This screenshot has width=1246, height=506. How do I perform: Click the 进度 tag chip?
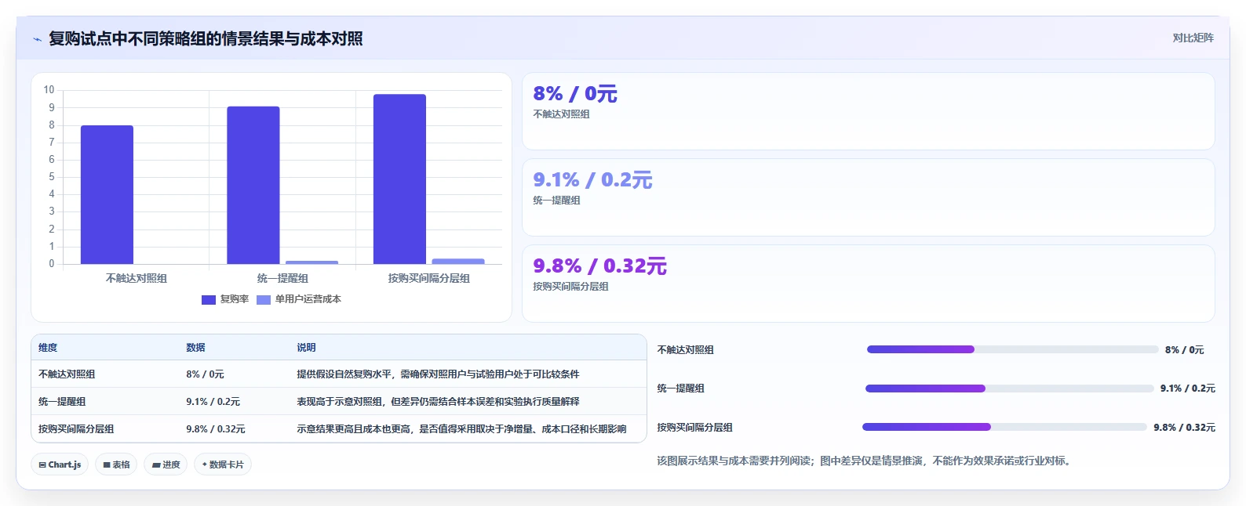166,464
